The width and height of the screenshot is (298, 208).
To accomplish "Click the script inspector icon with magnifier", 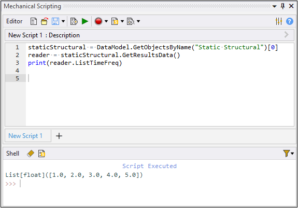I will (131, 21).
